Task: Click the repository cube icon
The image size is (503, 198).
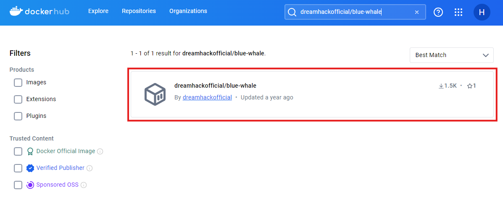Action: [154, 94]
